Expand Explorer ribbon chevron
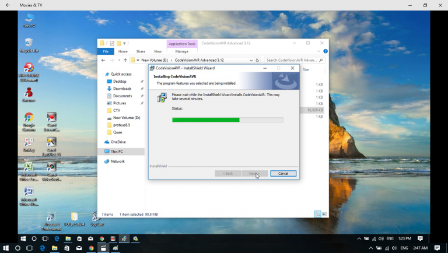Viewport: 448px width, 253px height. [x=319, y=51]
